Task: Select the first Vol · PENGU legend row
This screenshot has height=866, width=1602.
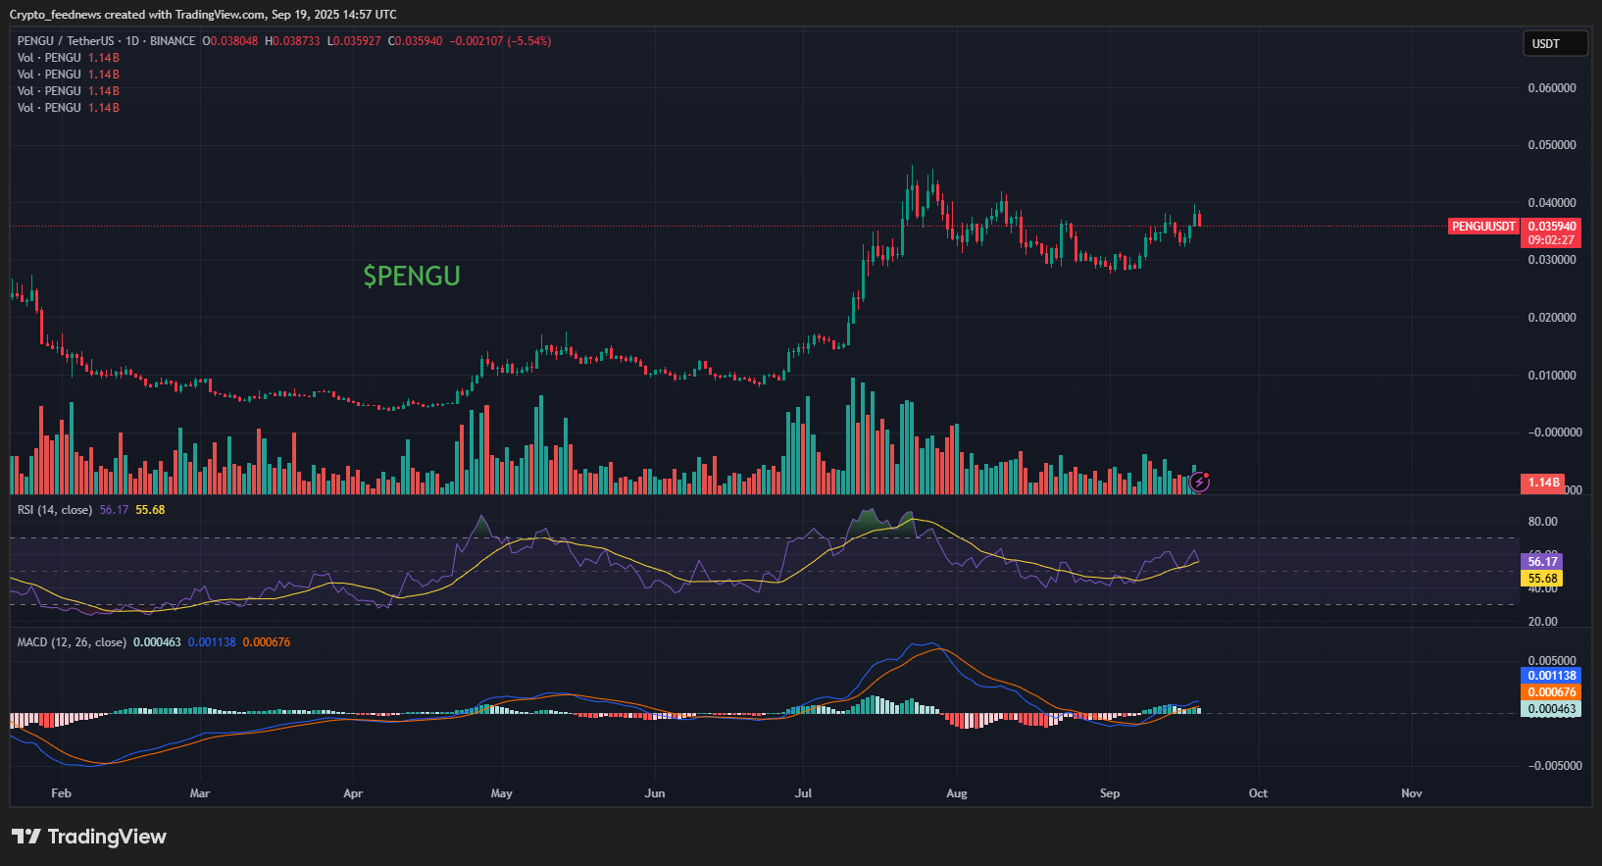Action: [x=49, y=58]
